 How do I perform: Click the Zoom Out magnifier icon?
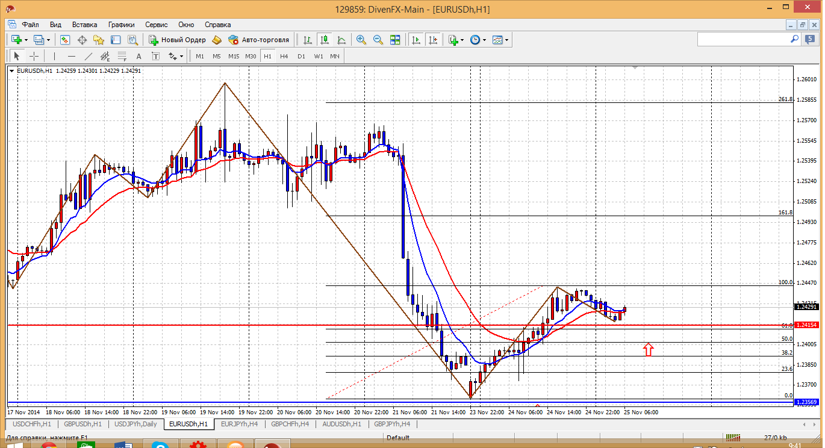click(378, 40)
